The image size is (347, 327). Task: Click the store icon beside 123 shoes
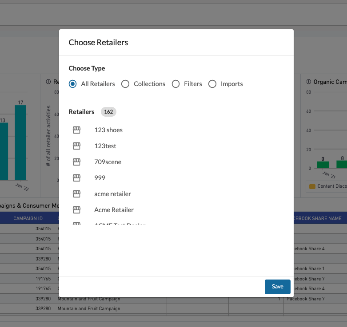tap(76, 130)
